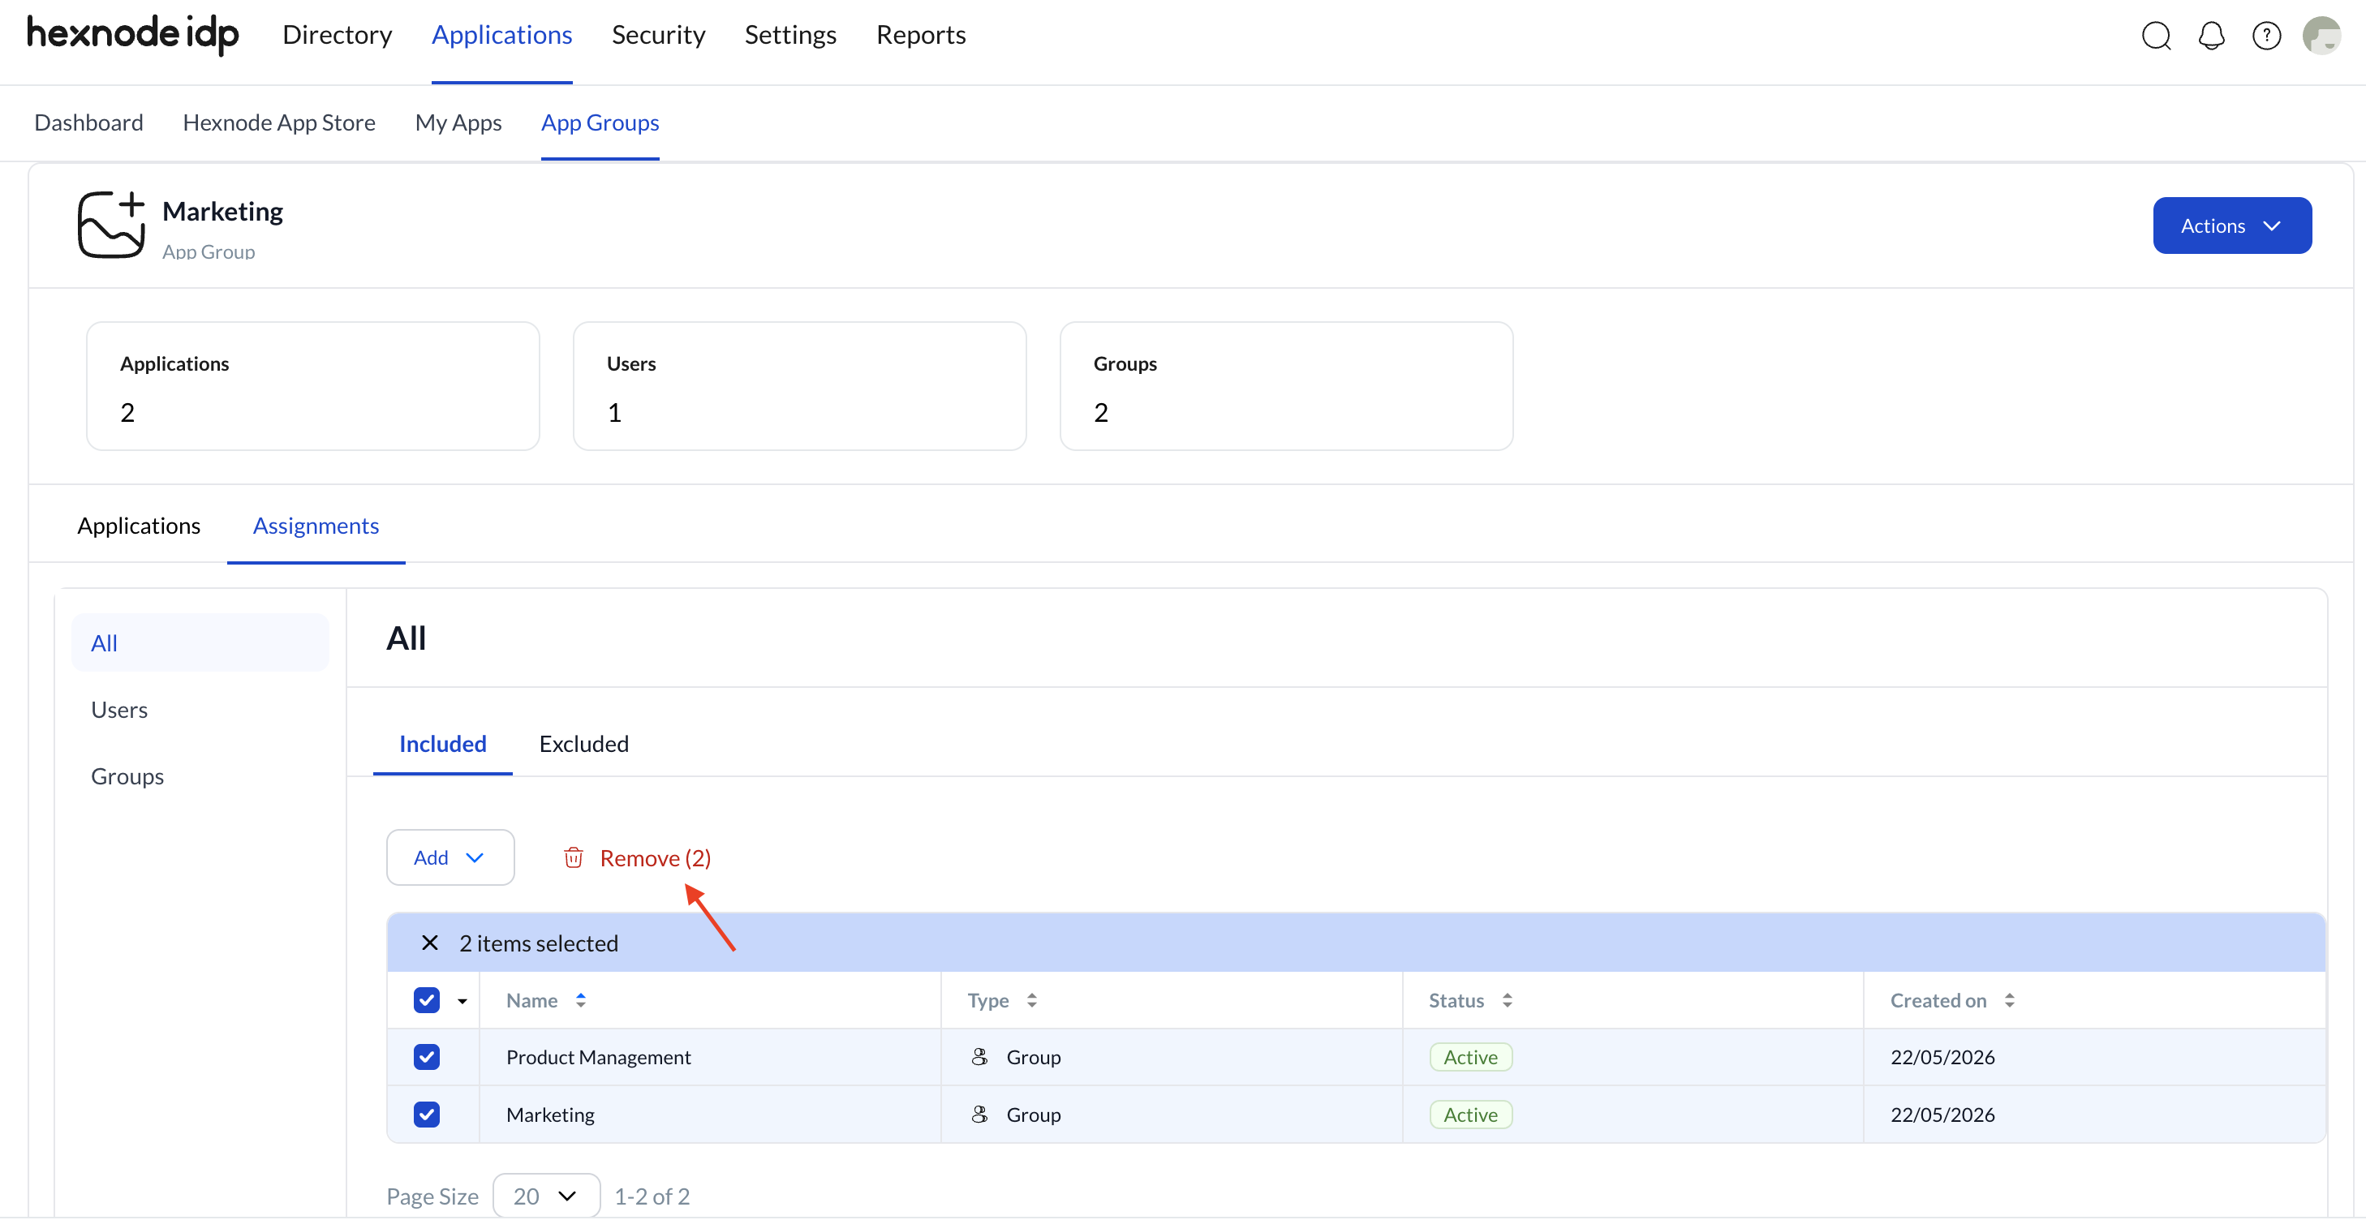The image size is (2366, 1220).
Task: Click the Users count card
Action: pyautogui.click(x=799, y=385)
